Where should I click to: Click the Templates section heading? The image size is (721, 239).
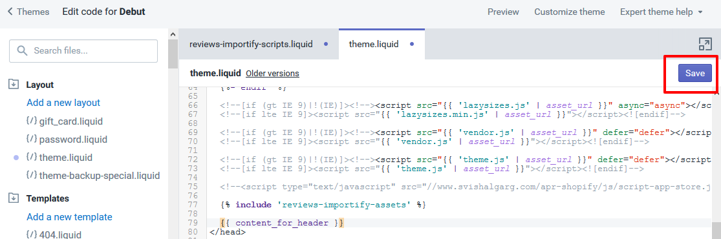click(48, 198)
